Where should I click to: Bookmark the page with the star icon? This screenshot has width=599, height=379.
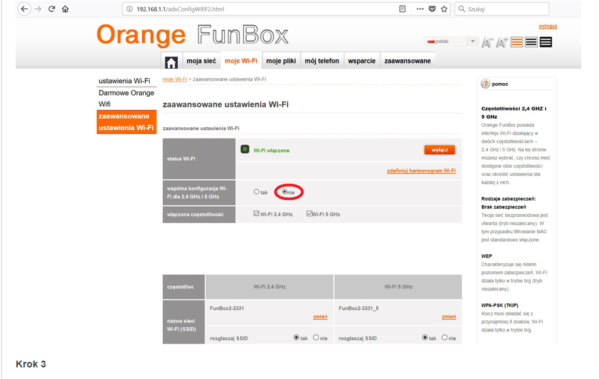point(444,9)
